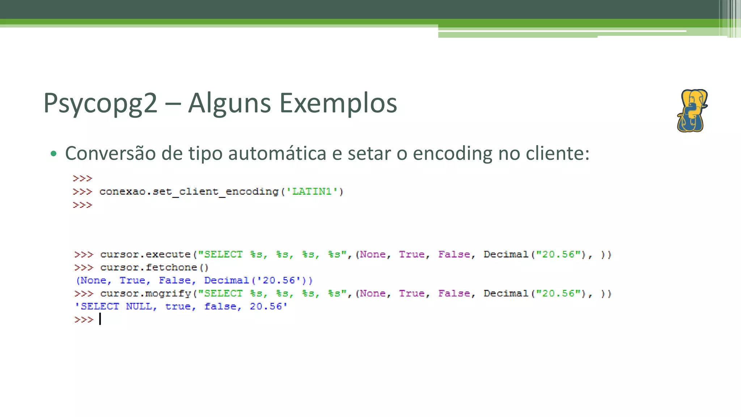Click the empty '>>>' prompt below set_client_encoding
This screenshot has height=417, width=741.
[x=82, y=205]
